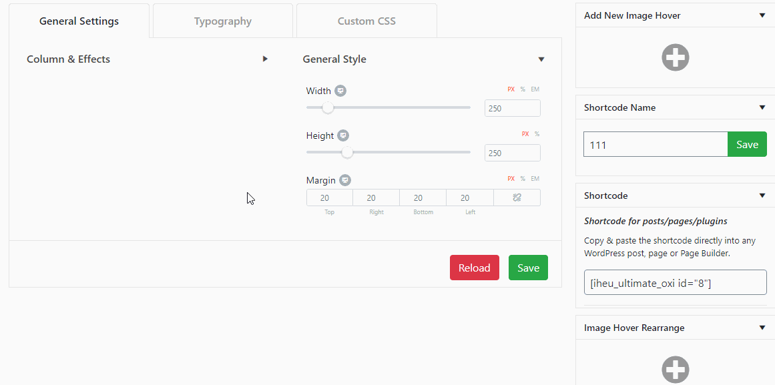This screenshot has width=775, height=385.
Task: Click the plus icon under Add New Image Hover
Action: tap(675, 58)
